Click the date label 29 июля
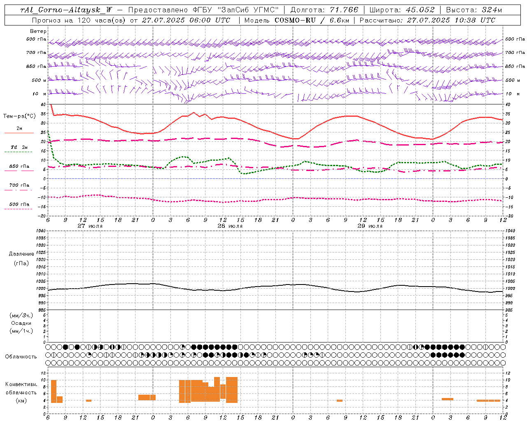The width and height of the screenshot is (527, 421). click(370, 226)
